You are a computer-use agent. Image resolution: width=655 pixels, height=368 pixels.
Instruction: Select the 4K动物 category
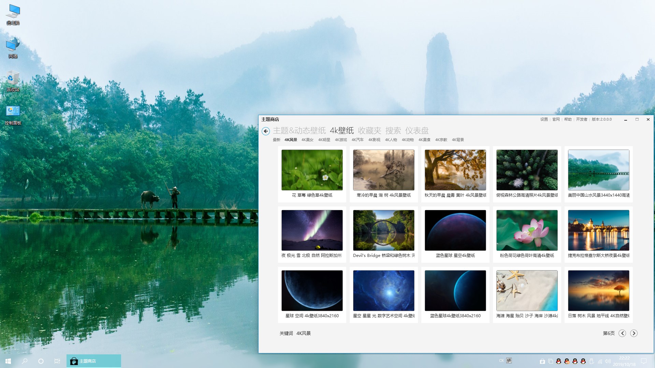point(407,140)
